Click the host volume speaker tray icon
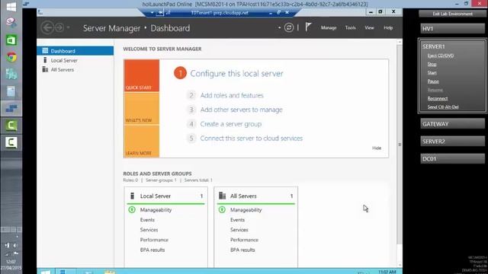This screenshot has height=274, width=488. tap(15, 245)
